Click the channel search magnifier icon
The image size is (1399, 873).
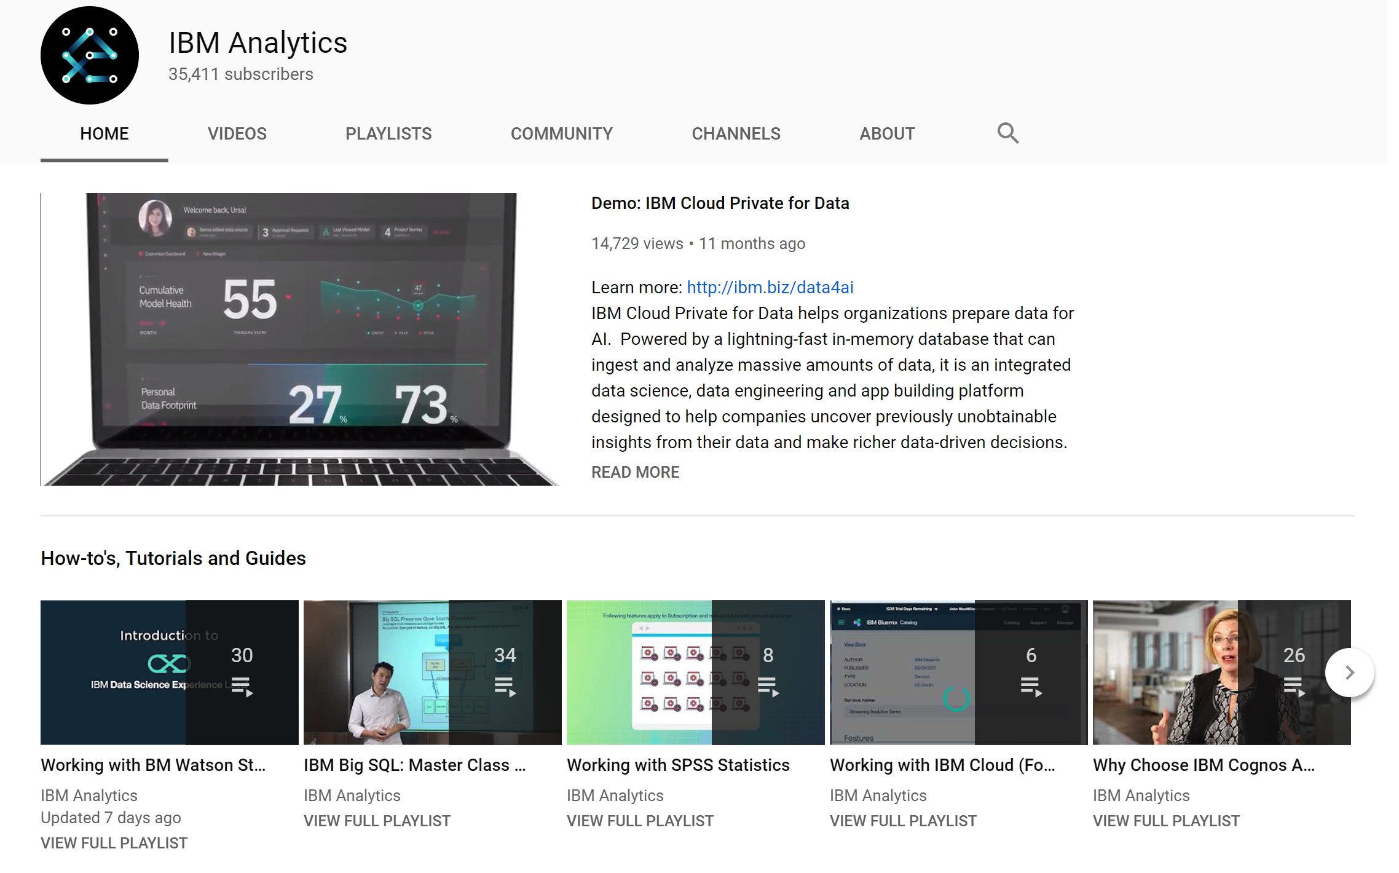[x=1007, y=133]
